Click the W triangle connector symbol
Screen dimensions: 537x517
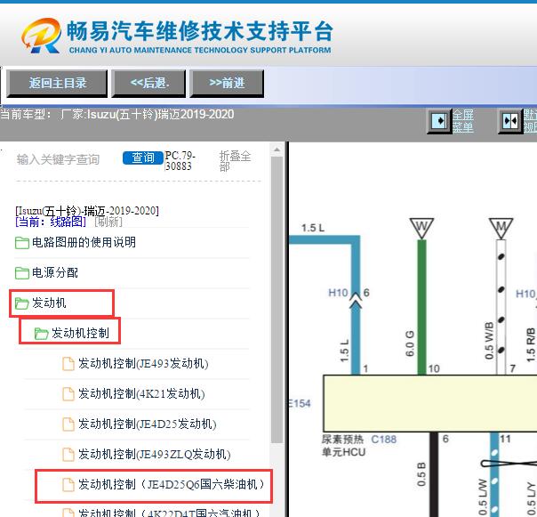pos(421,227)
